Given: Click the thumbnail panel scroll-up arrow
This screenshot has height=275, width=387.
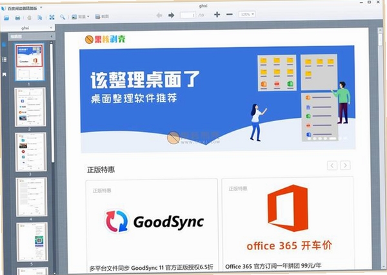Looking at the screenshot, I should coord(52,43).
